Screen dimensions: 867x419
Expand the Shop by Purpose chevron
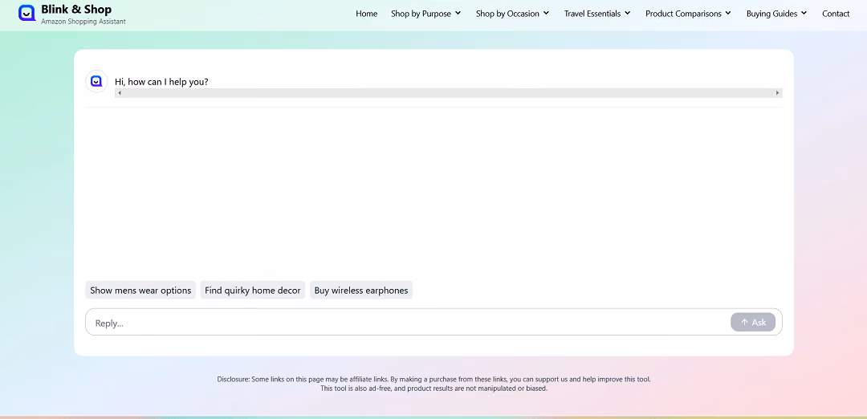pyautogui.click(x=458, y=14)
